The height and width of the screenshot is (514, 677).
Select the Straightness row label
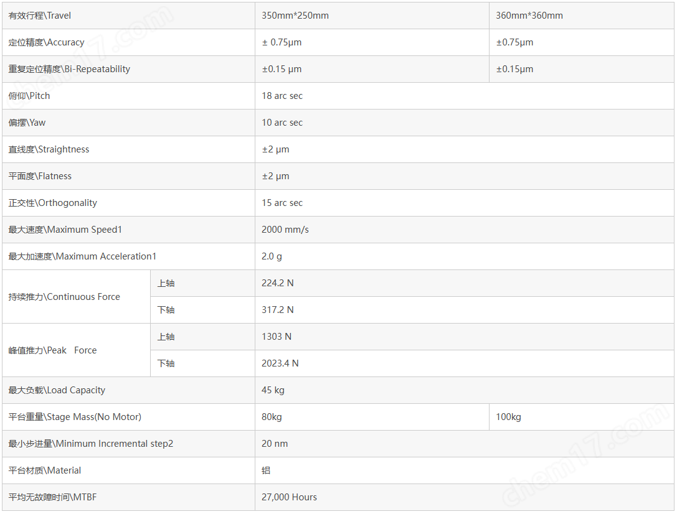click(49, 149)
